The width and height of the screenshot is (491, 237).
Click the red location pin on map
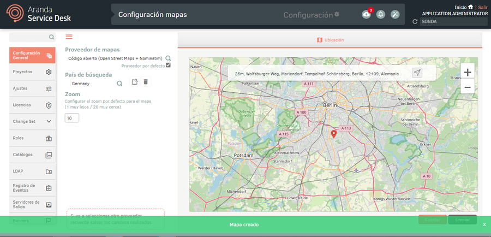(334, 134)
